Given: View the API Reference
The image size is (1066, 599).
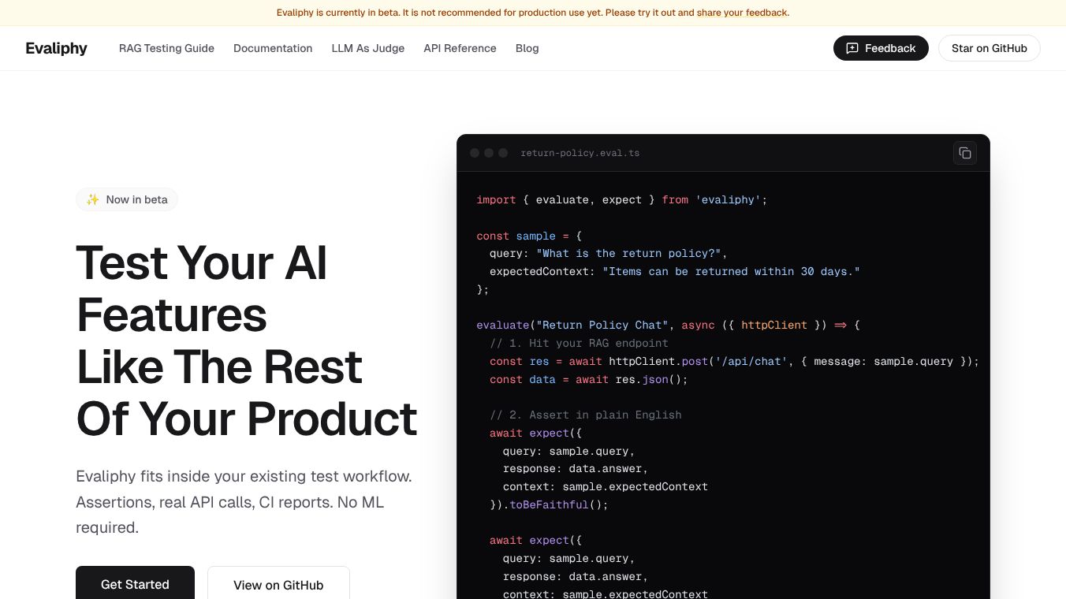Looking at the screenshot, I should click(x=460, y=48).
